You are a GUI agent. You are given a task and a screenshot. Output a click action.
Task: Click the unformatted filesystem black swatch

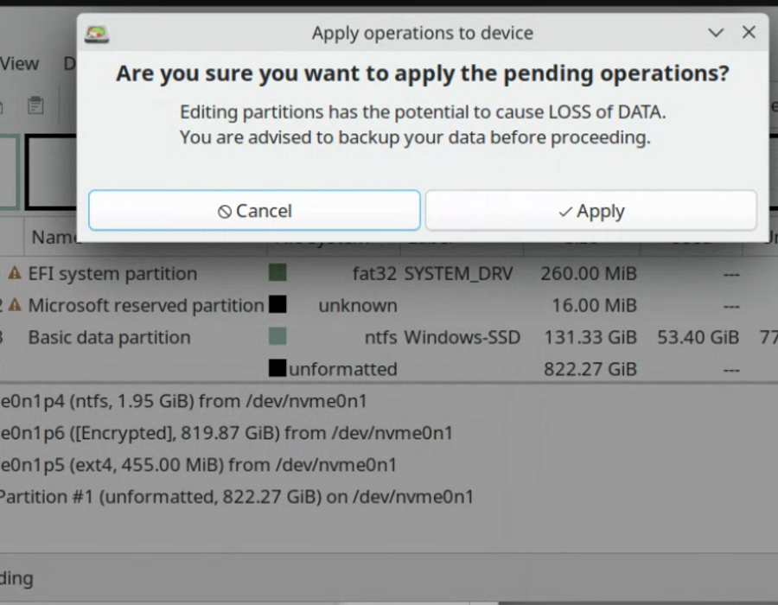(277, 368)
